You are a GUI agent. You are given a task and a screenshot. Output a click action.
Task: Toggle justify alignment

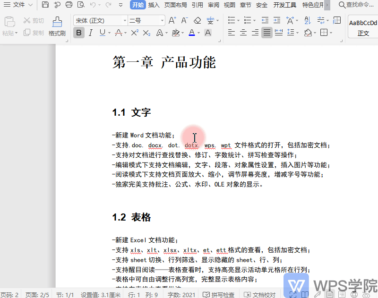[x=267, y=33]
